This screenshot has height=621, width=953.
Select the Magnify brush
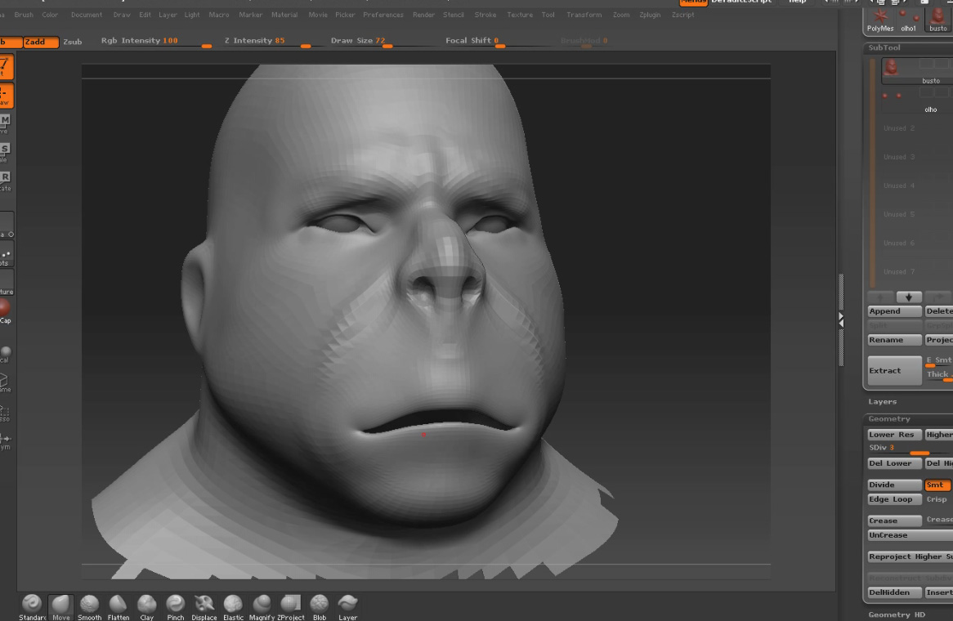262,605
